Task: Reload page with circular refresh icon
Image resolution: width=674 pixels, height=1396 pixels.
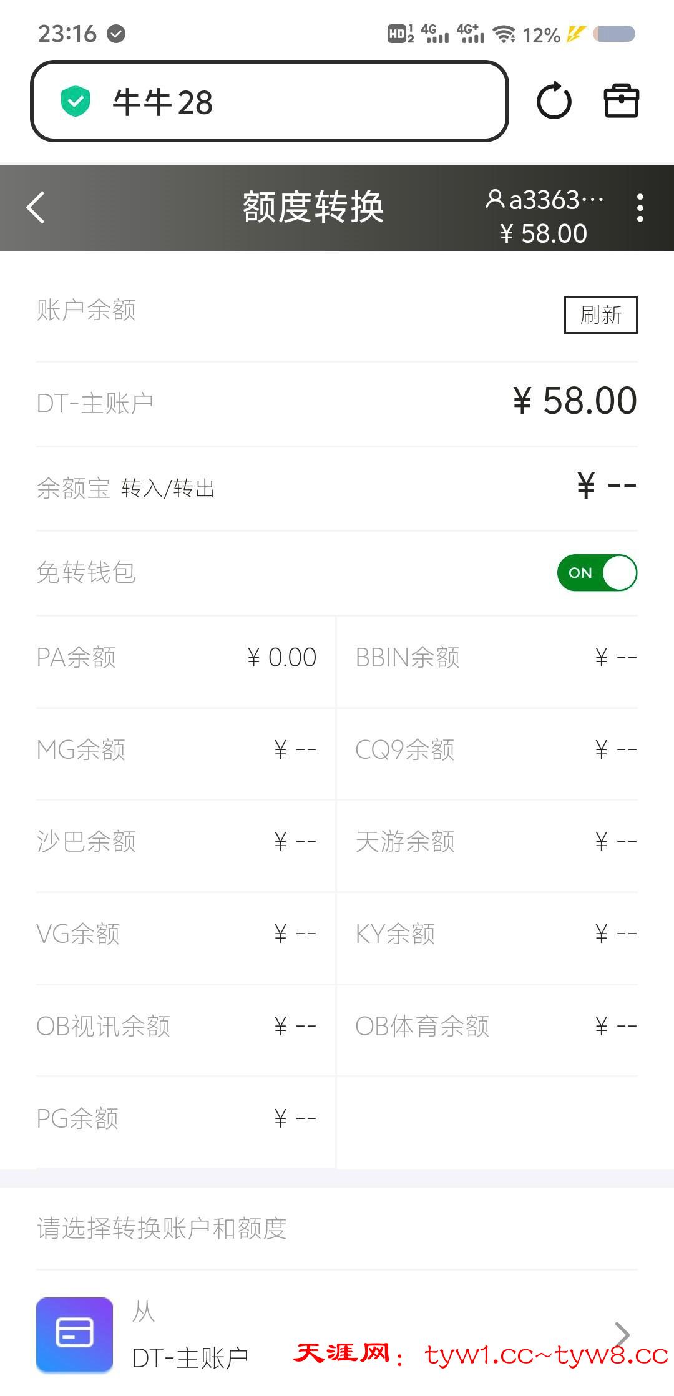Action: coord(554,101)
